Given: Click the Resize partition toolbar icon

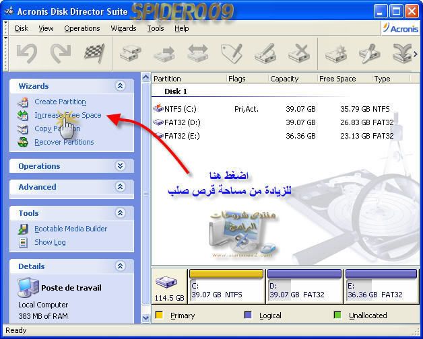Looking at the screenshot, I should click(x=198, y=52).
